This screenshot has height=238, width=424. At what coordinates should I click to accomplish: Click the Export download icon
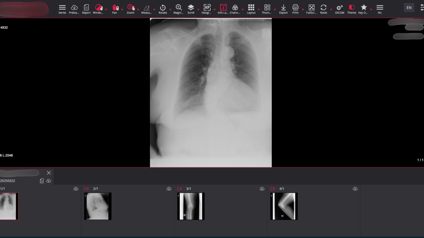(283, 9)
